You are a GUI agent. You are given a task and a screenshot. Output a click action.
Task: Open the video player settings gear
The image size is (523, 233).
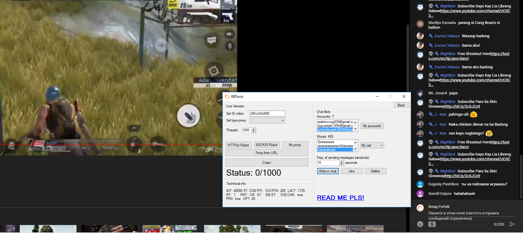click(208, 150)
